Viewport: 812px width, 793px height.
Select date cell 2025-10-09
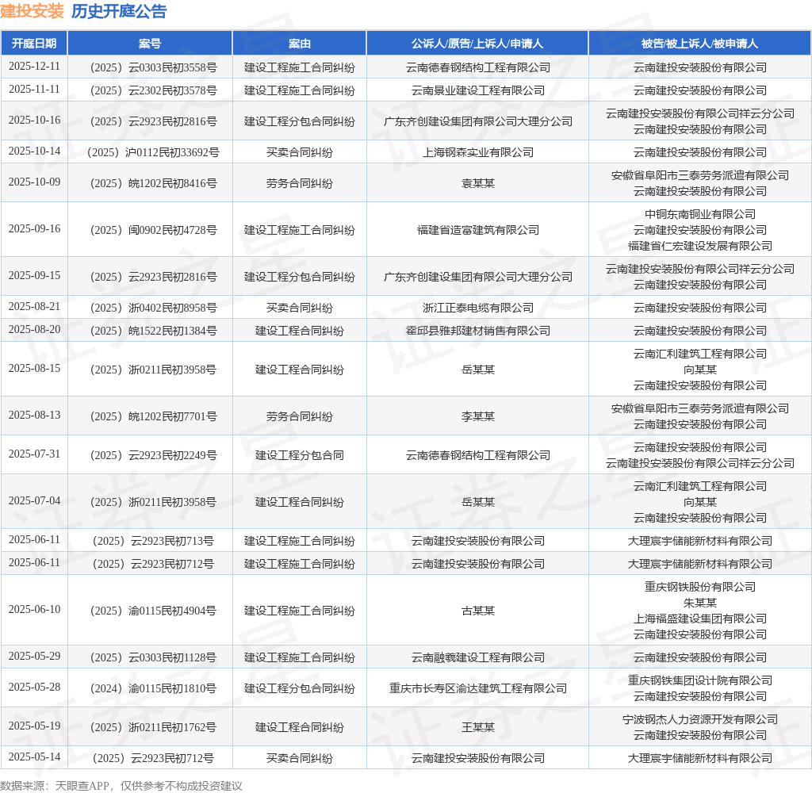point(34,182)
